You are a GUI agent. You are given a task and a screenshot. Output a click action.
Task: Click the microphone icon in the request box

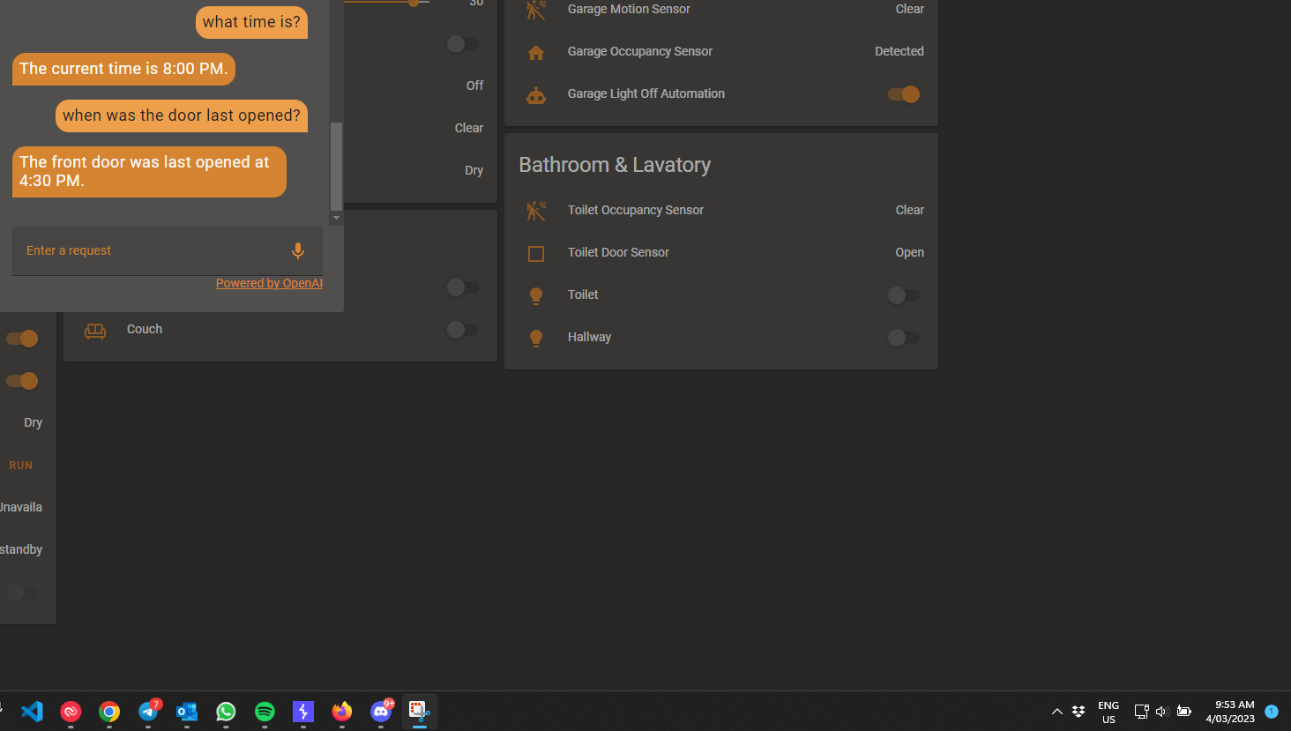pos(297,250)
